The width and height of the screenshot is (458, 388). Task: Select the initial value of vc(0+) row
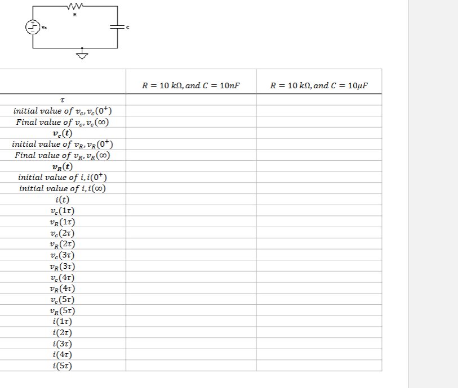point(61,111)
